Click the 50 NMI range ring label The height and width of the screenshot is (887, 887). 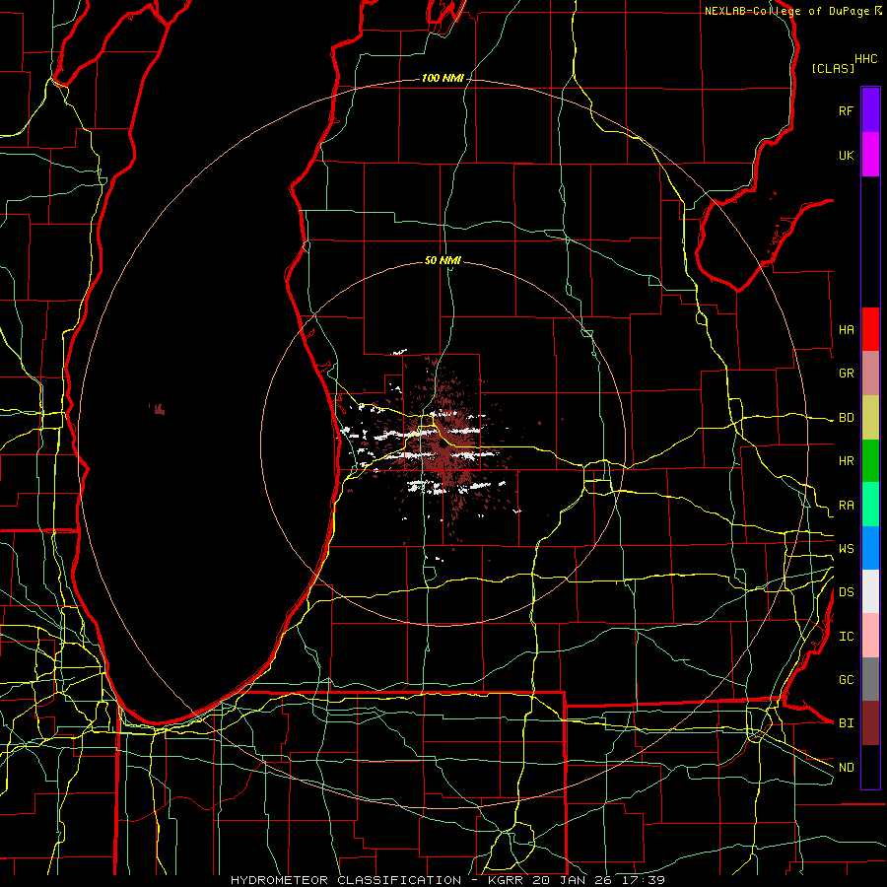pyautogui.click(x=443, y=260)
